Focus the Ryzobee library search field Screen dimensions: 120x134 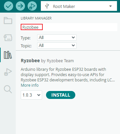[x=69, y=27]
